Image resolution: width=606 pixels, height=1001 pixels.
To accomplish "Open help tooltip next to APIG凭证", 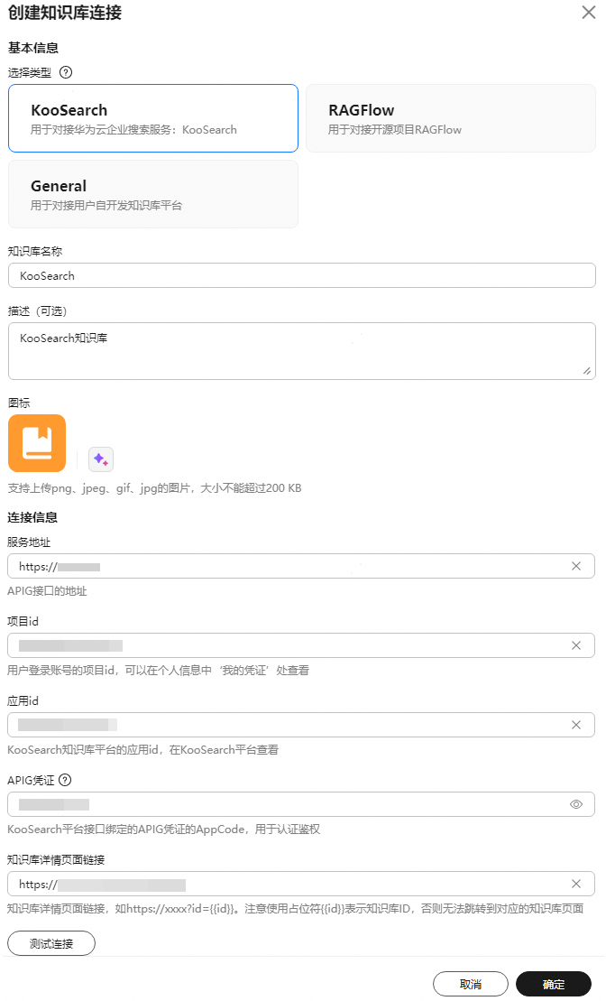I will pos(64,780).
